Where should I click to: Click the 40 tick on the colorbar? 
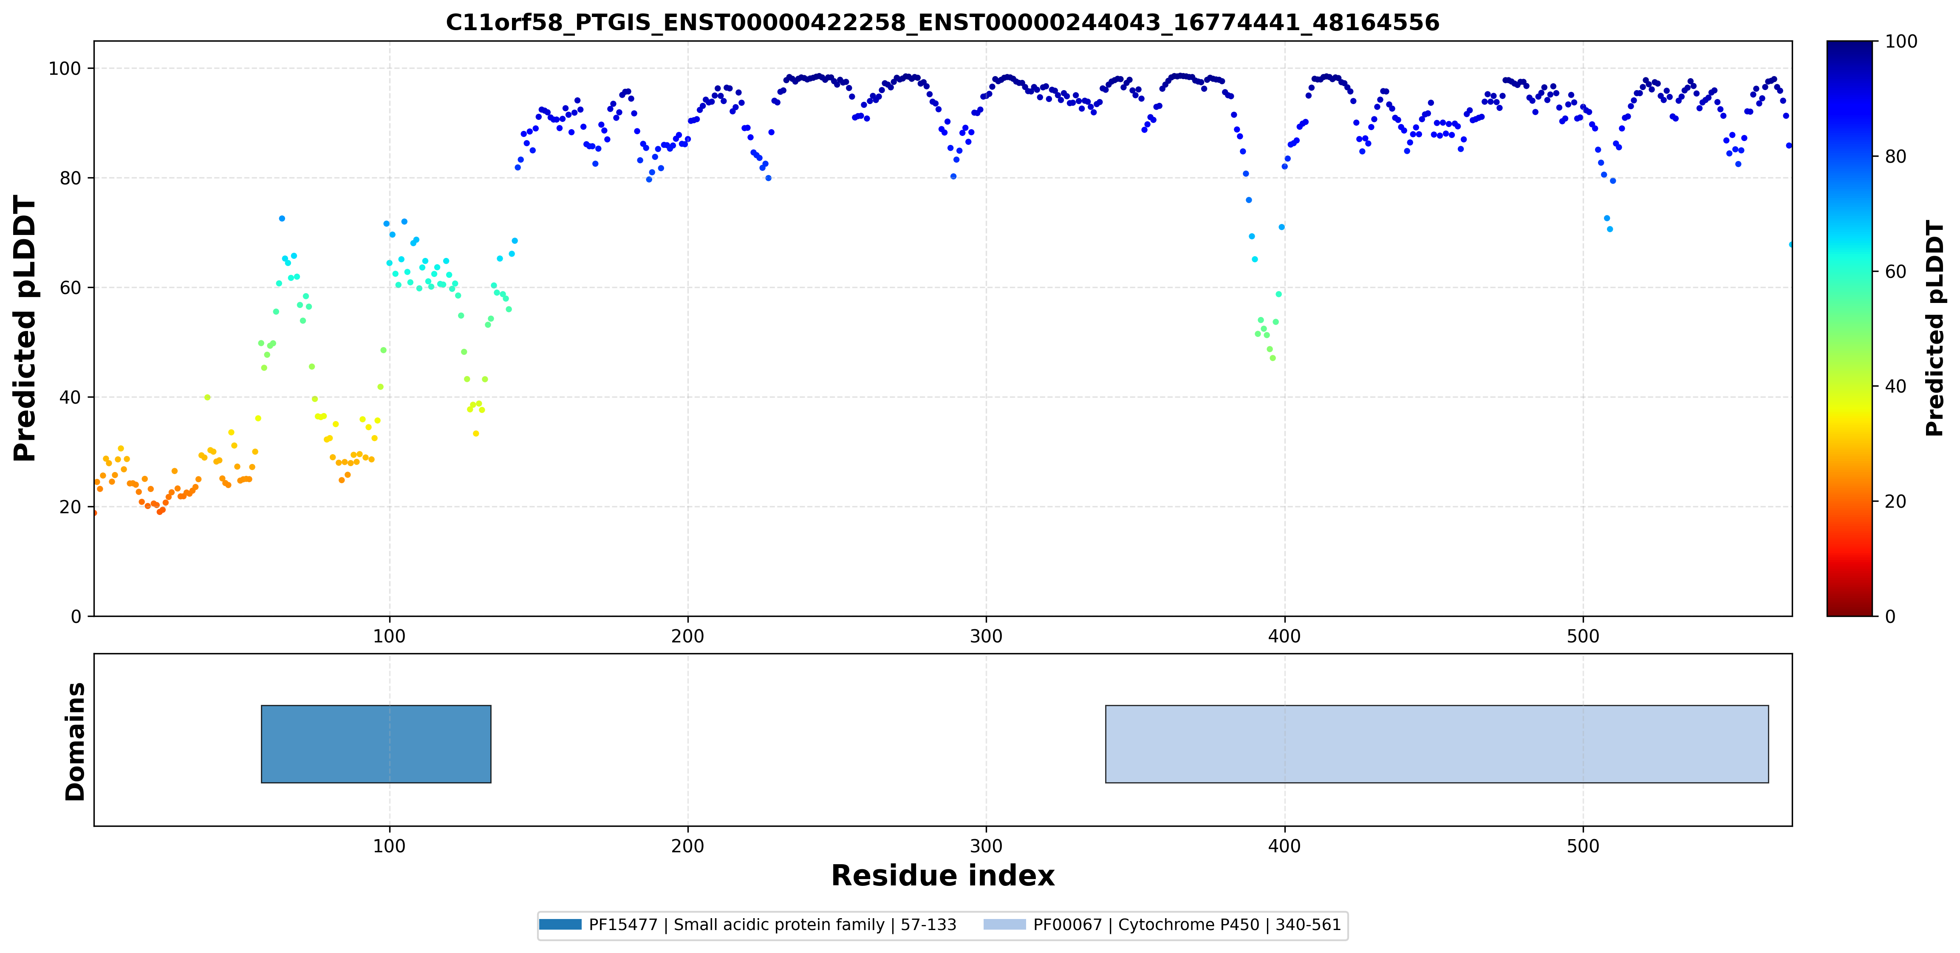tap(1895, 386)
